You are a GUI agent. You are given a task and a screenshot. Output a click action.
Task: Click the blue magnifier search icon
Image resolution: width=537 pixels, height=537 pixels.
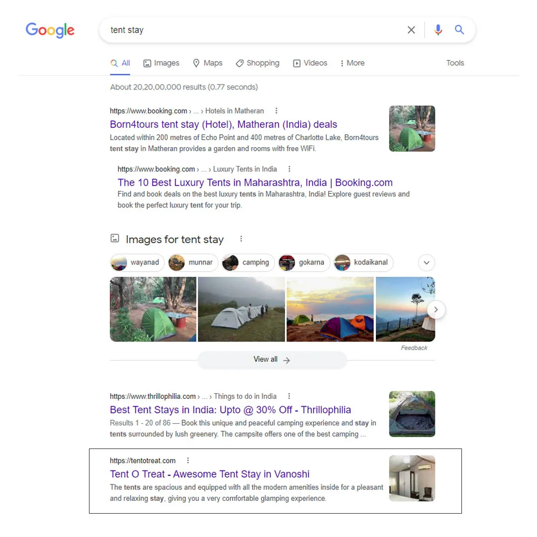point(459,30)
